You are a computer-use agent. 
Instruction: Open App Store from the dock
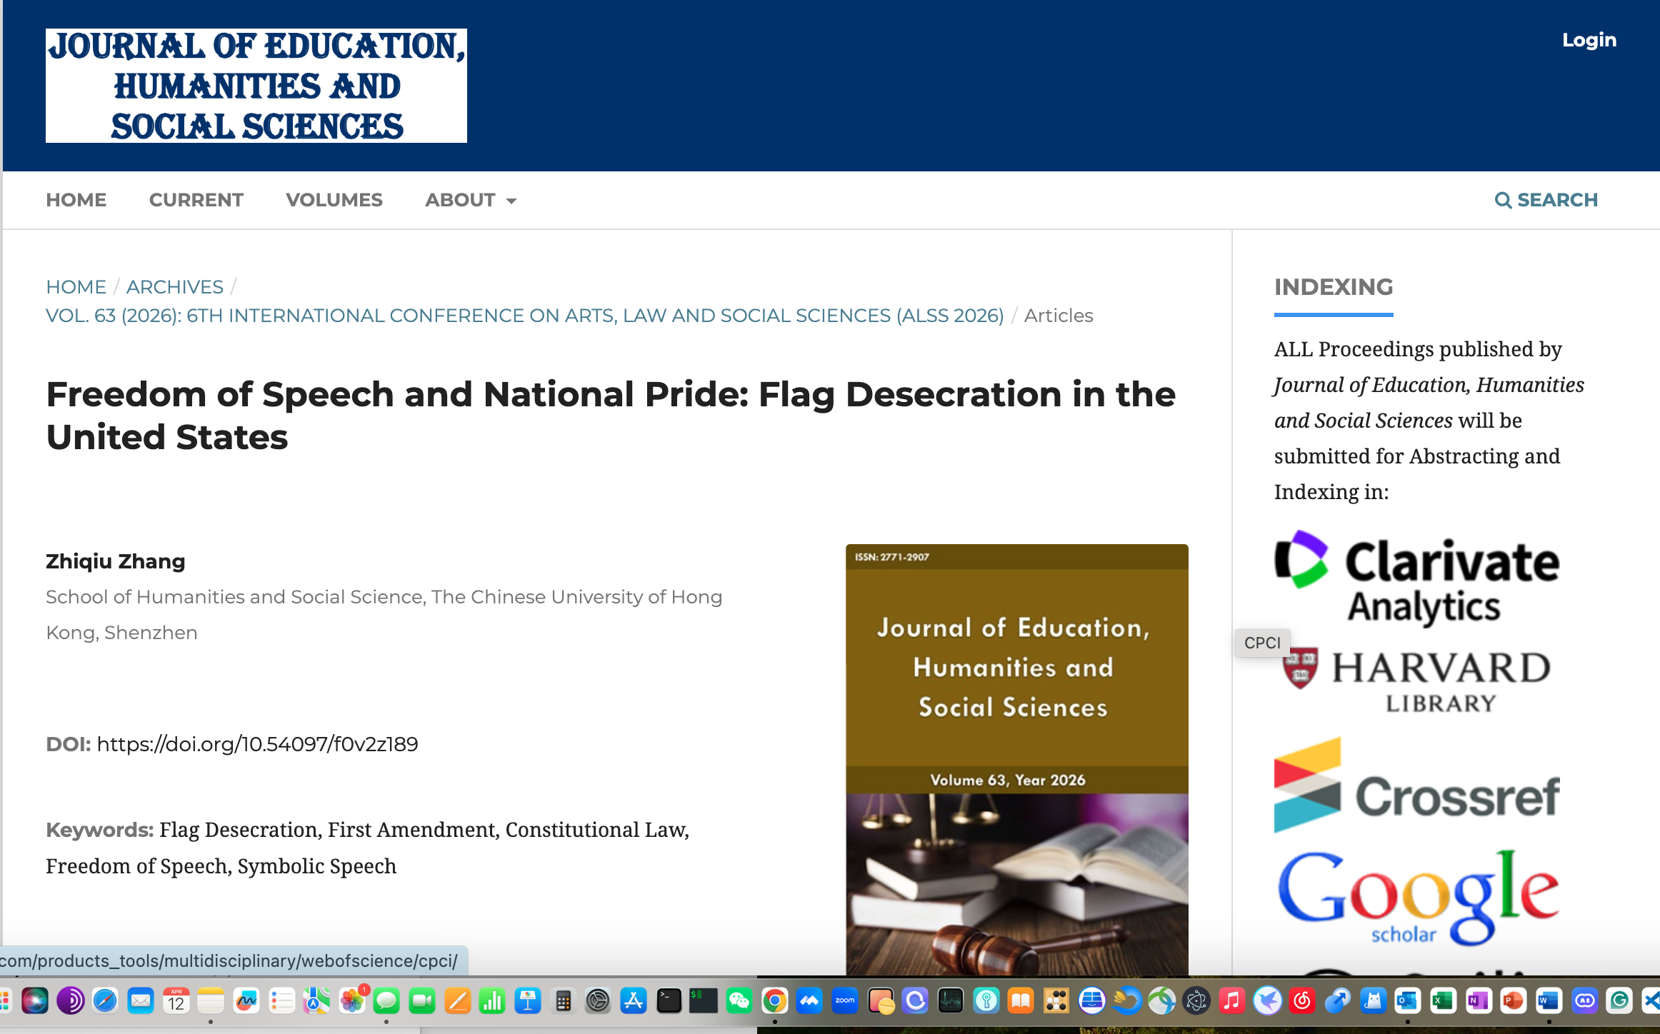(633, 1001)
